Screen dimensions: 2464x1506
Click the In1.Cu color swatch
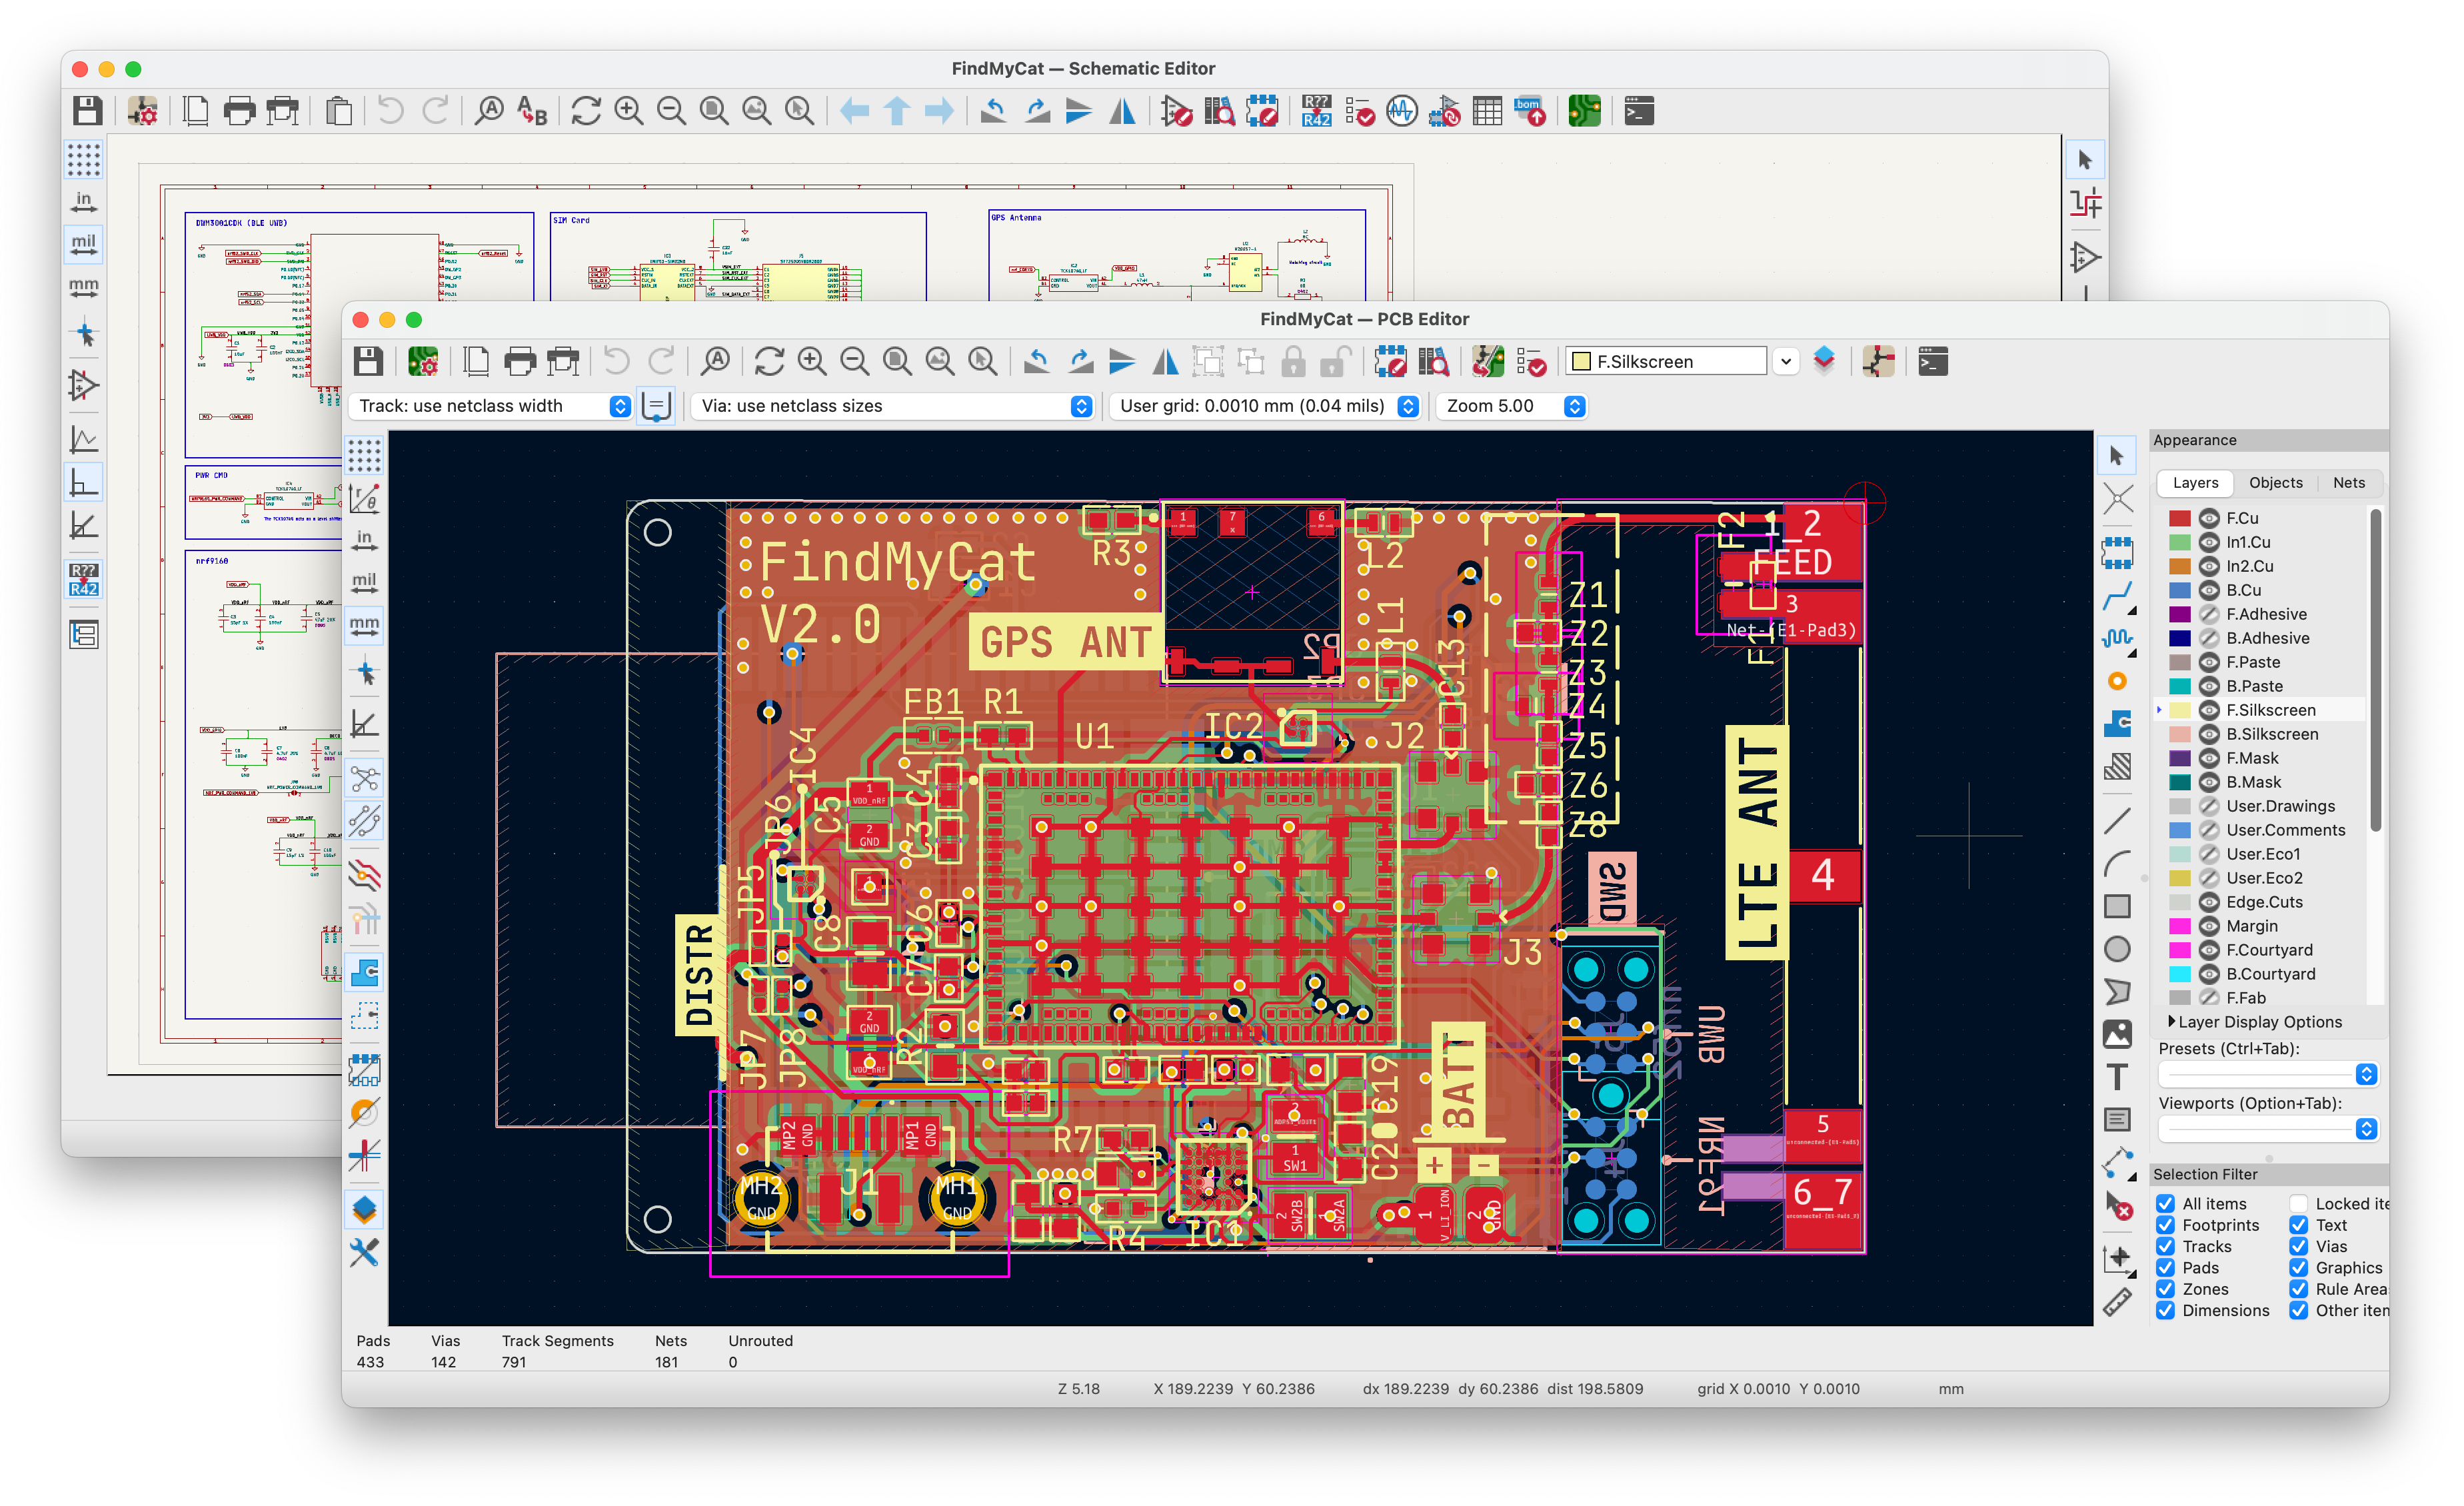click(x=2180, y=542)
